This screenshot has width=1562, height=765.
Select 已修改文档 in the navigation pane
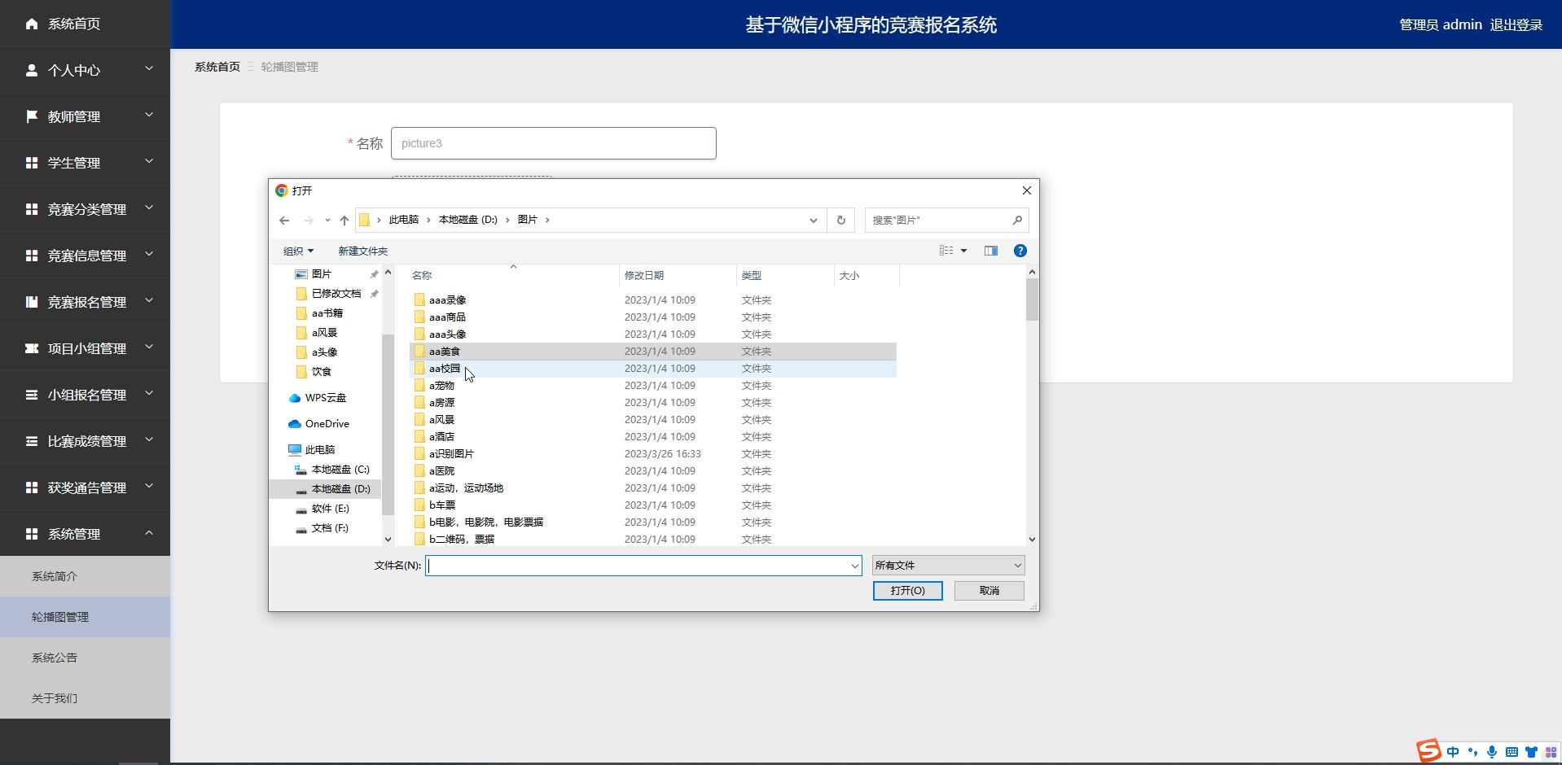[x=336, y=294]
